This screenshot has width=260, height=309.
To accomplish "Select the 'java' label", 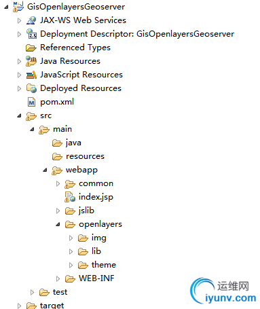I will [73, 143].
